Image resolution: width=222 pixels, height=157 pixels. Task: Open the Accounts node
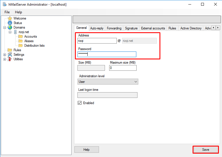click(31, 36)
